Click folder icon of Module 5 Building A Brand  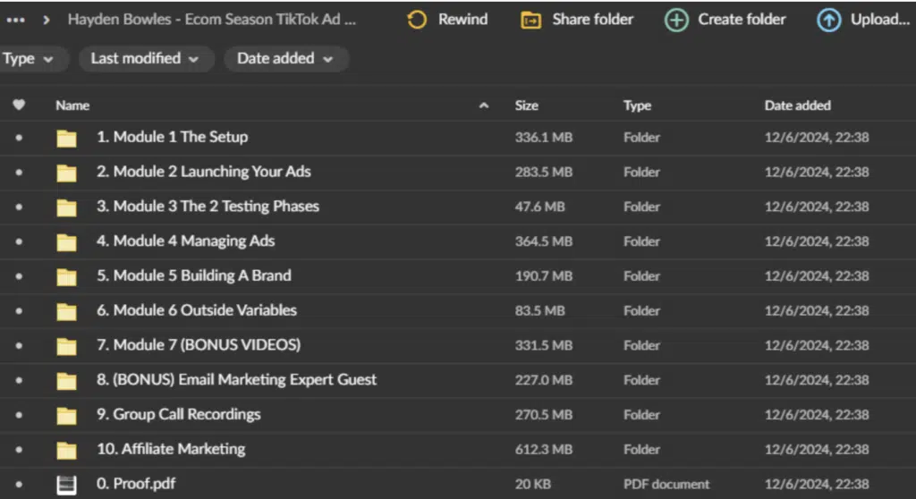[x=66, y=276]
